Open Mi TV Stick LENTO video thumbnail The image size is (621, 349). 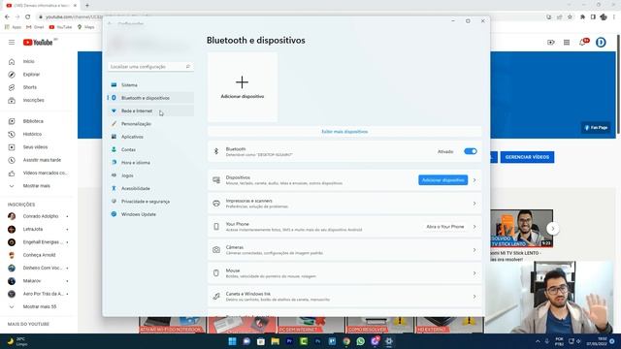tap(522, 229)
